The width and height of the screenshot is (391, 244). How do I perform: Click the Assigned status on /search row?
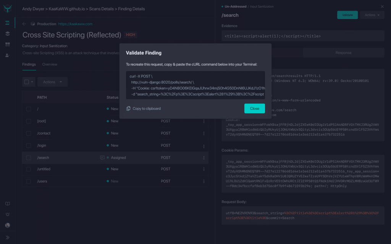(118, 158)
